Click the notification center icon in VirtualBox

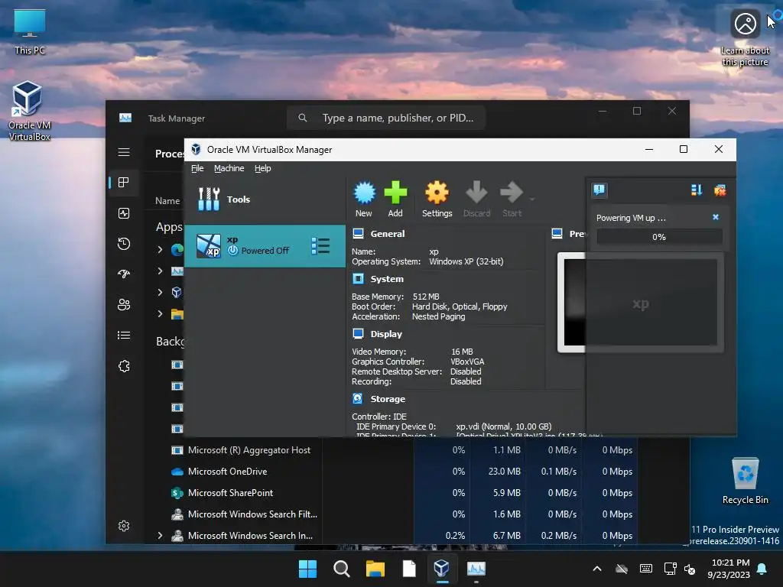(599, 190)
